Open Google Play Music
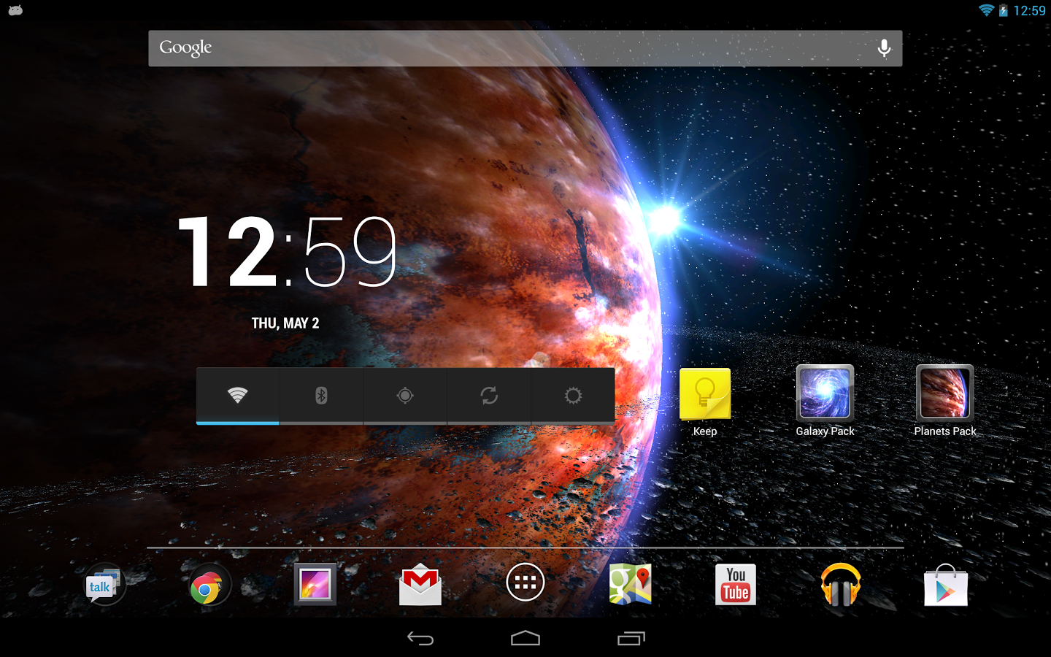Image resolution: width=1051 pixels, height=657 pixels. coord(841,585)
